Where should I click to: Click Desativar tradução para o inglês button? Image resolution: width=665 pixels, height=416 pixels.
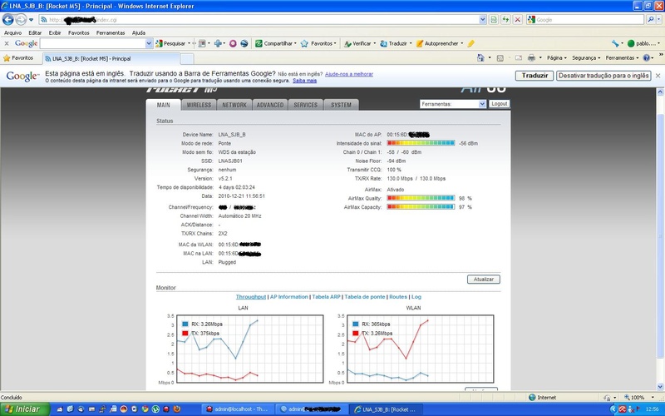pos(603,76)
